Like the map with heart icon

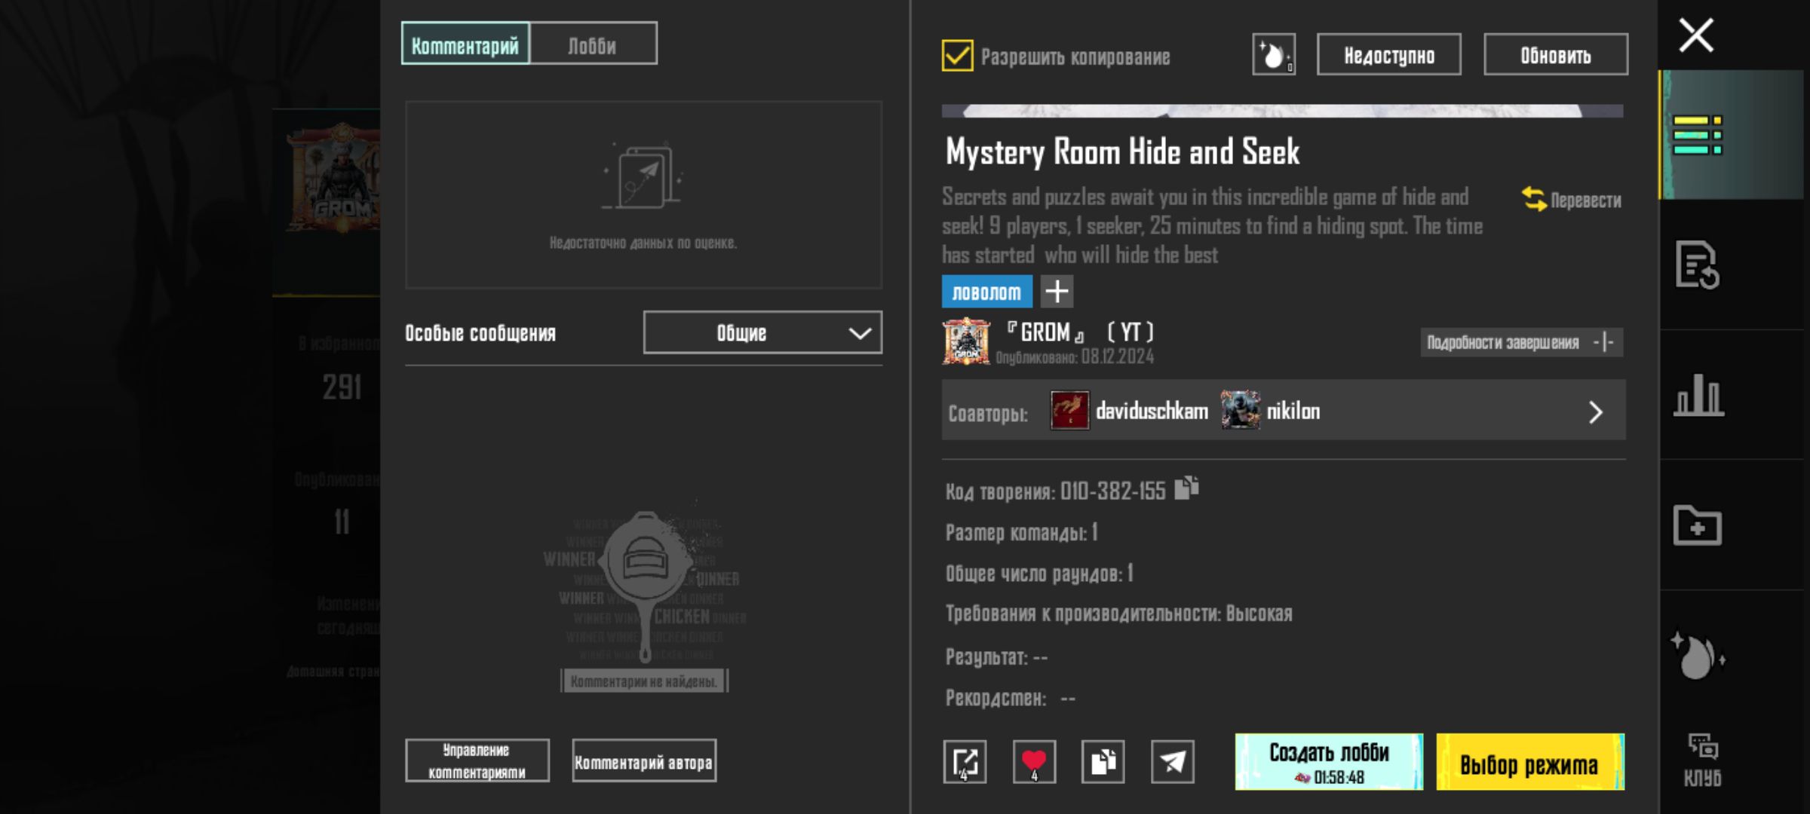tap(1034, 762)
